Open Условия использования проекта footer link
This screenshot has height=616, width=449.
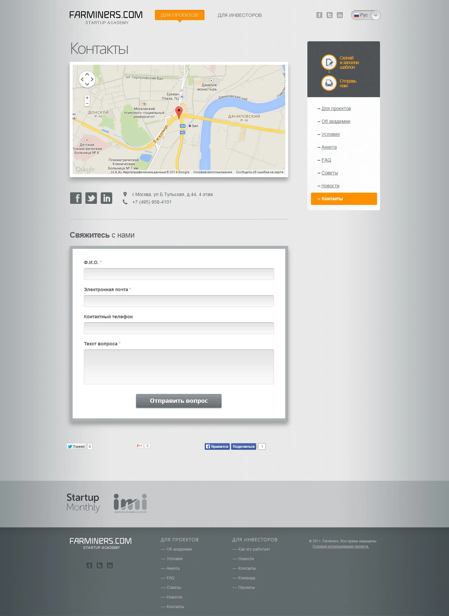click(x=341, y=546)
